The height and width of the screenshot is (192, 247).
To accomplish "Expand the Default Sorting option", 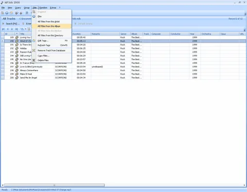I will [x=75, y=24].
